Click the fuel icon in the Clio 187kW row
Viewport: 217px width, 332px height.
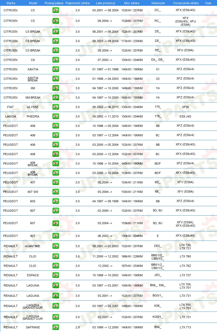point(56,266)
